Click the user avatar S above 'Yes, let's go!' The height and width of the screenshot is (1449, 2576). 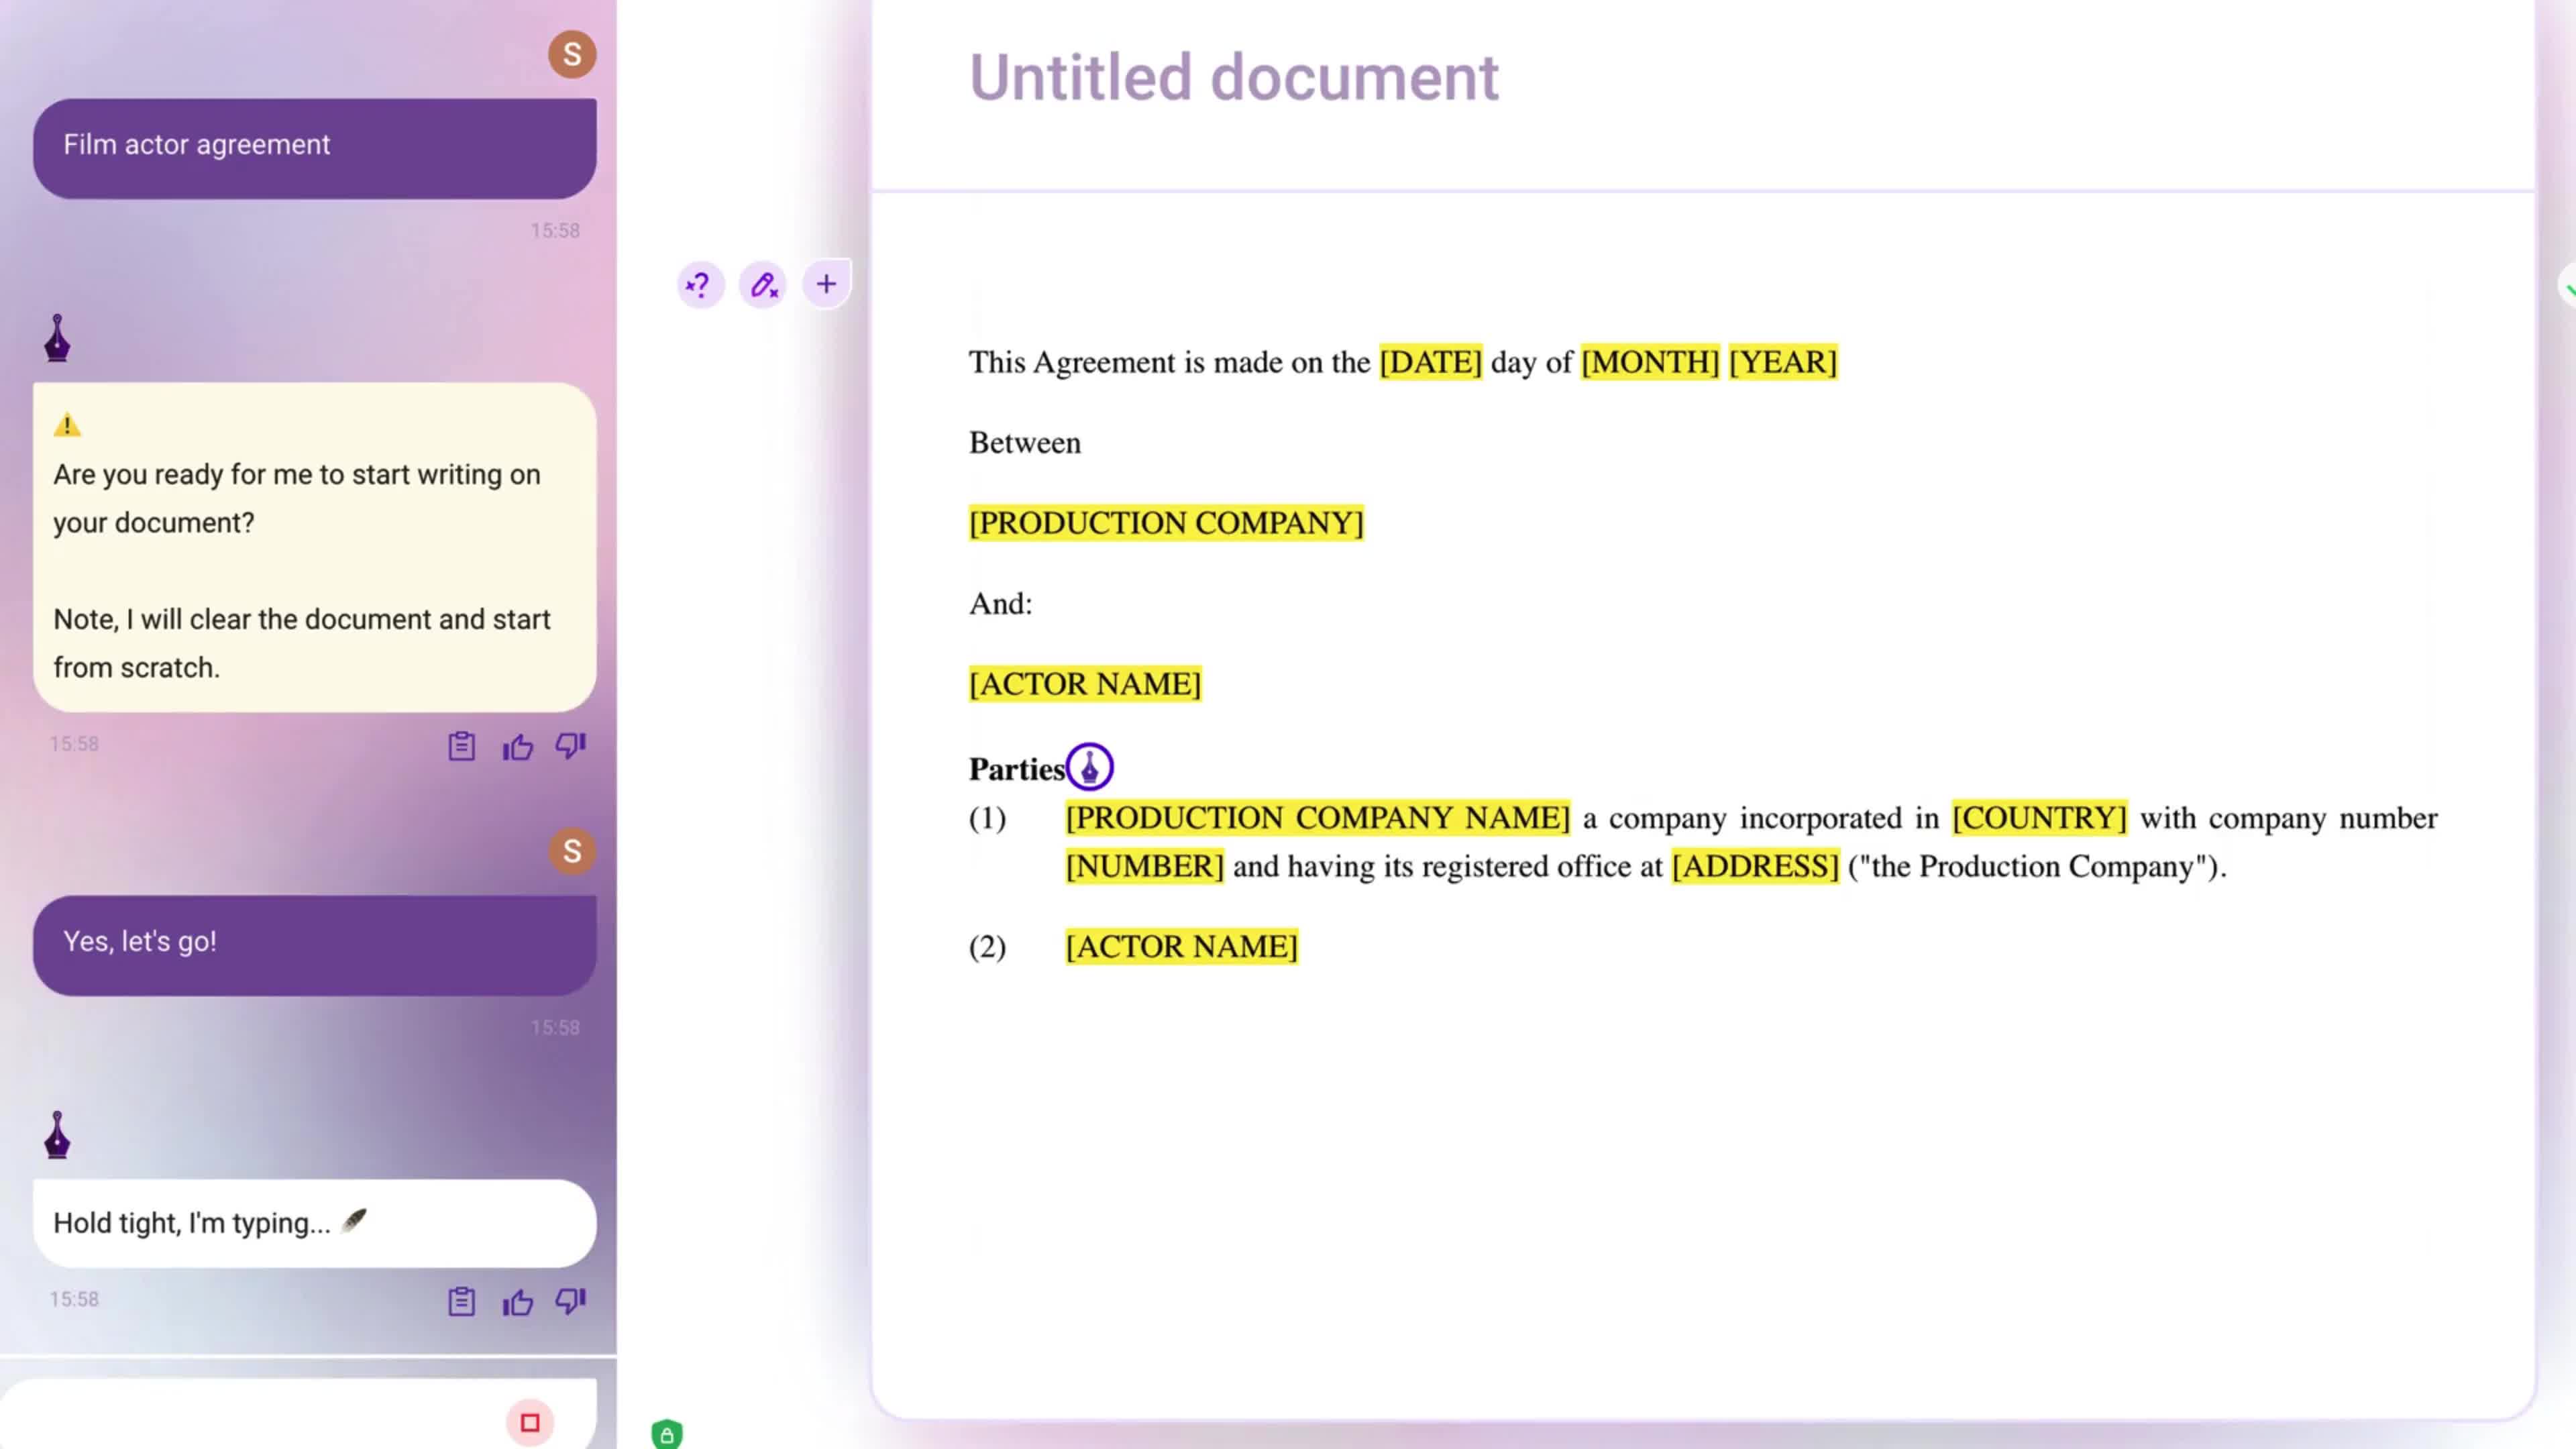coord(572,851)
